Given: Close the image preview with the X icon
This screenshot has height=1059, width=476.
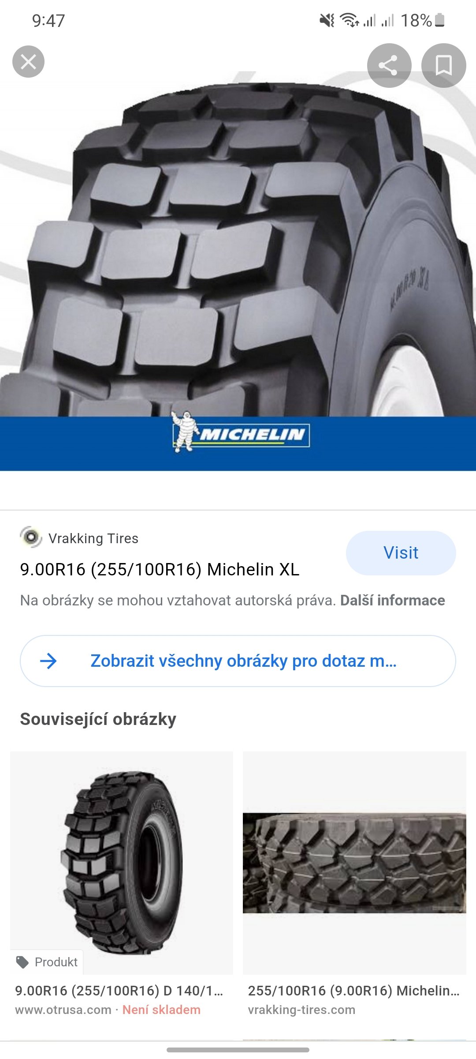Looking at the screenshot, I should coord(28,62).
